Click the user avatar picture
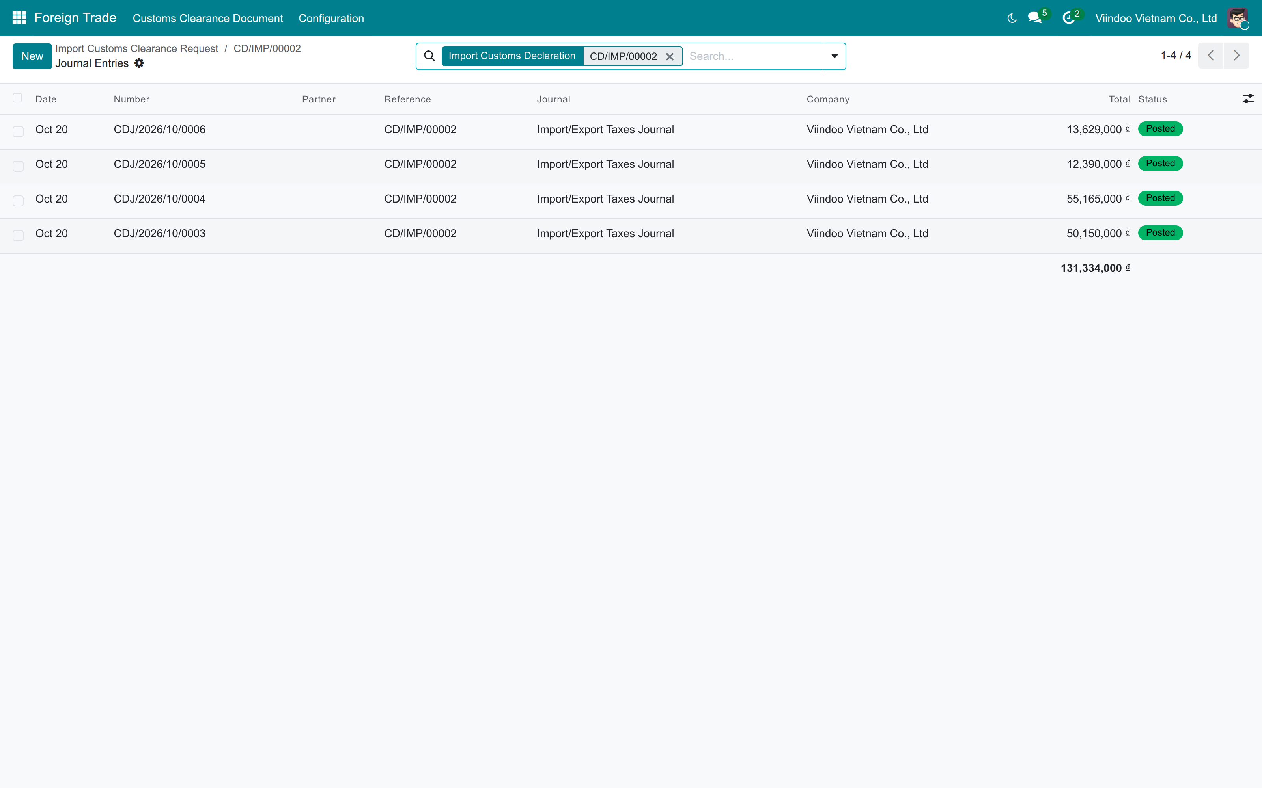This screenshot has height=788, width=1262. tap(1238, 18)
